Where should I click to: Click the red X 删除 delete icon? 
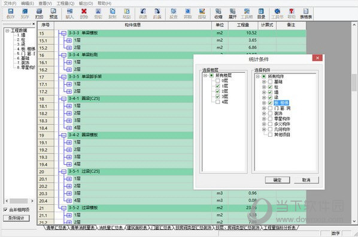point(84,14)
